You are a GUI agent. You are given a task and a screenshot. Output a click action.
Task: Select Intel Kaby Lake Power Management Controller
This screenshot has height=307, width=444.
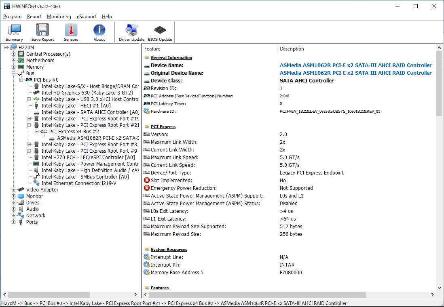point(90,164)
